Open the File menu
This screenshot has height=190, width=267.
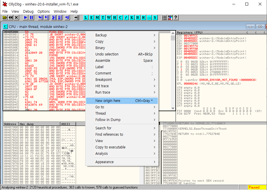coord(5,11)
